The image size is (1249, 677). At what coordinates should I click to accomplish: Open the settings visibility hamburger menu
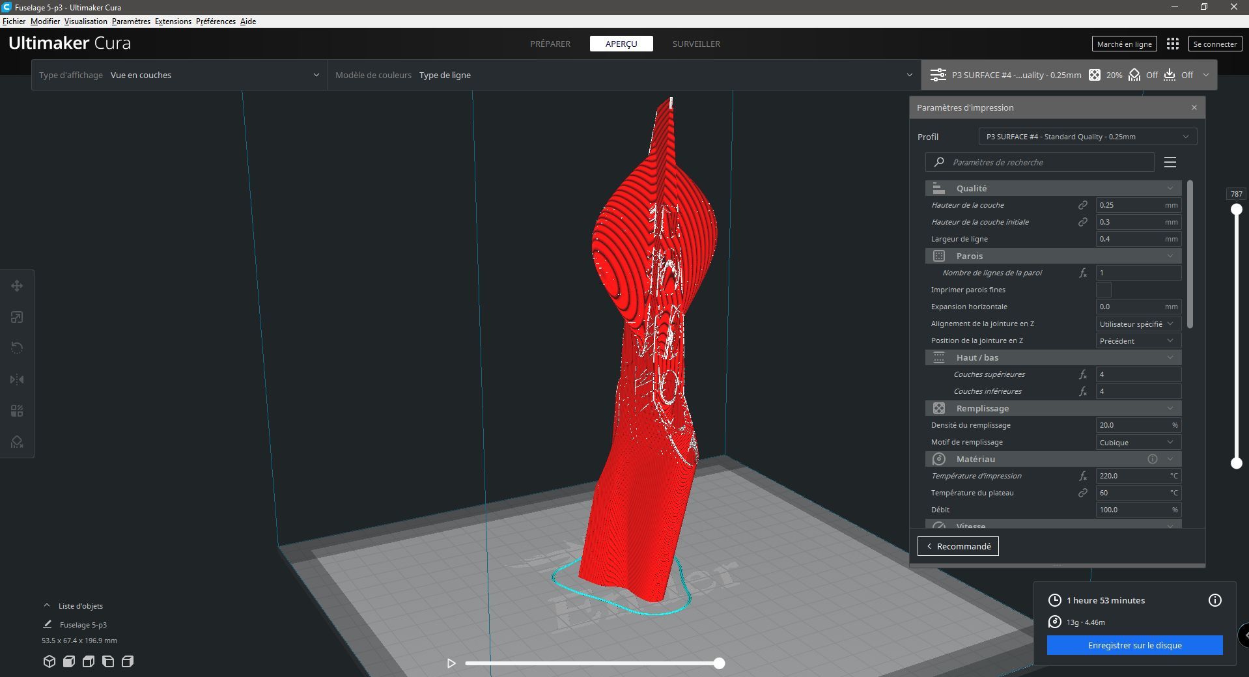click(1170, 162)
